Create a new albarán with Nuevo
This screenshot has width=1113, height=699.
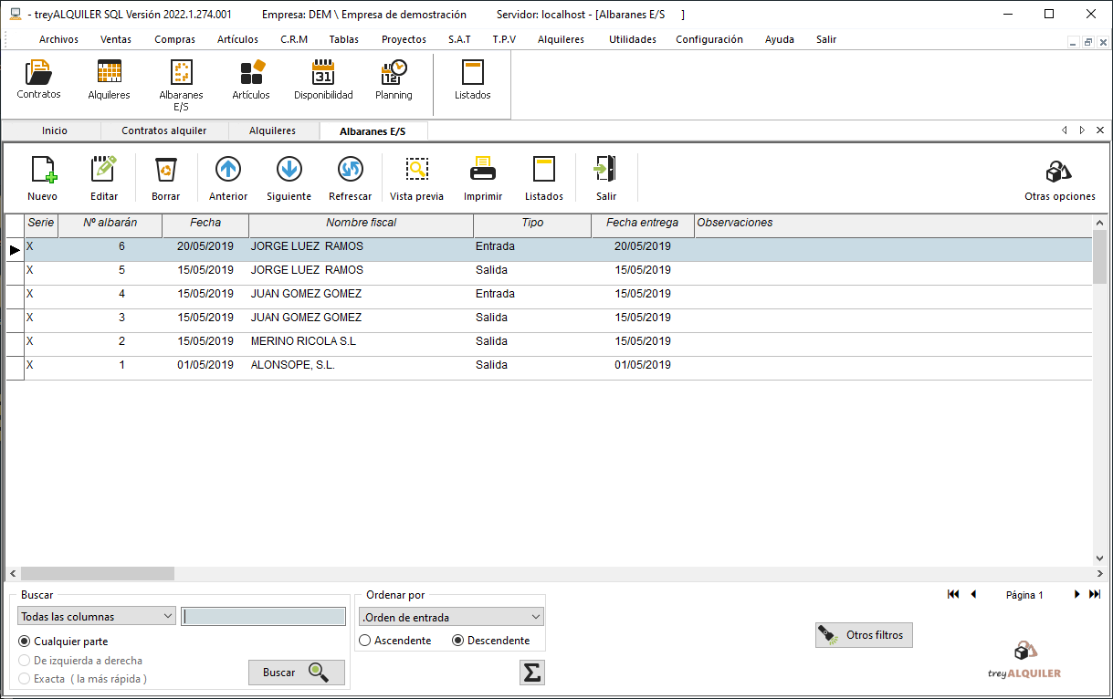42,178
